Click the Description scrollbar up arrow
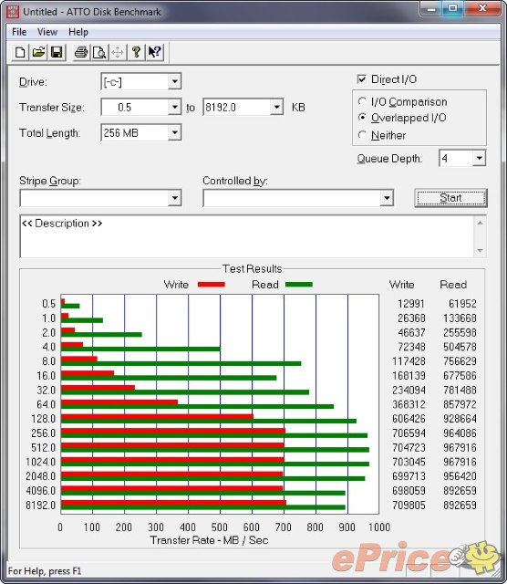Image resolution: width=507 pixels, height=584 pixels. tap(480, 223)
